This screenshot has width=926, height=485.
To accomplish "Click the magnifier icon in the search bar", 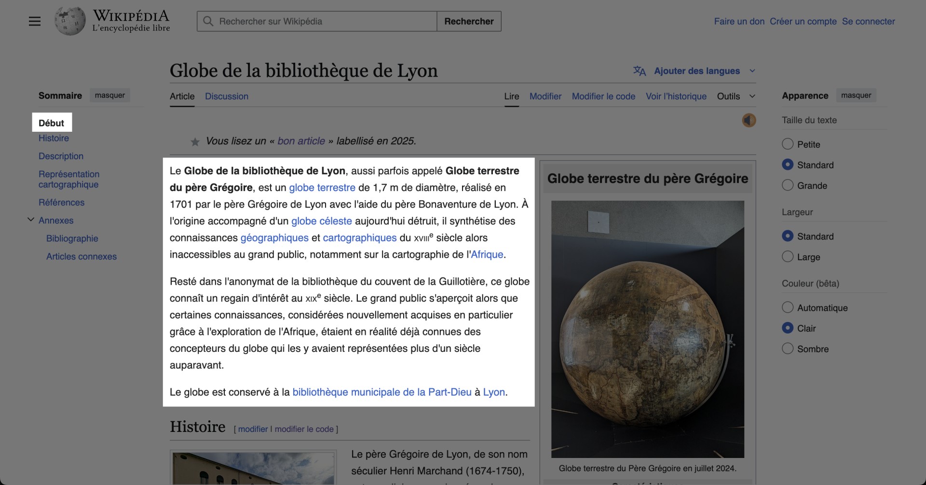I will pyautogui.click(x=208, y=21).
